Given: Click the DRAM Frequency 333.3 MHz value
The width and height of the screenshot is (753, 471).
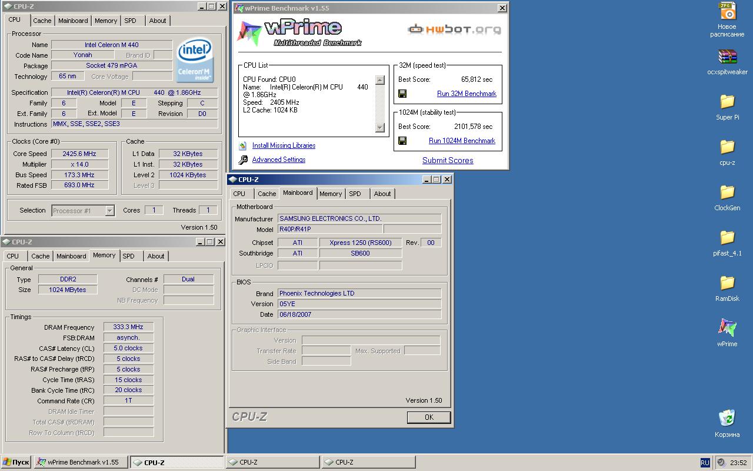Looking at the screenshot, I should [128, 327].
